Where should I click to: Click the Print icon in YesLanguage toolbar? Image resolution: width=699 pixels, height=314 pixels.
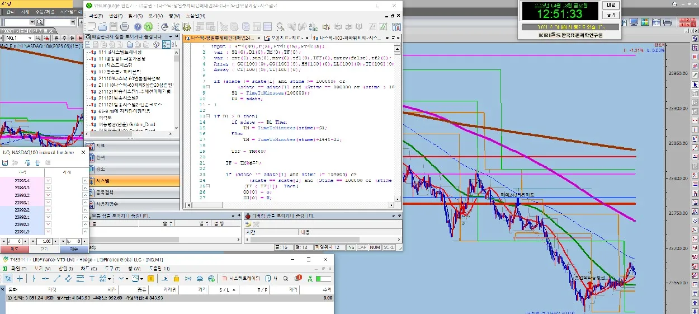point(124,26)
